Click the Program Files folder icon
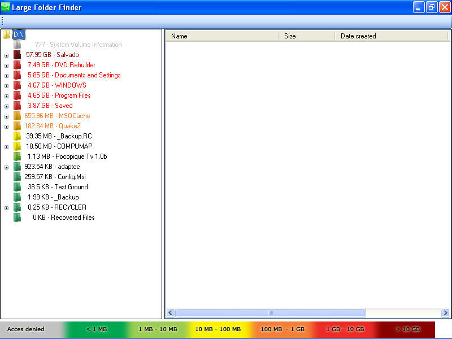The width and height of the screenshot is (452, 339). (18, 95)
